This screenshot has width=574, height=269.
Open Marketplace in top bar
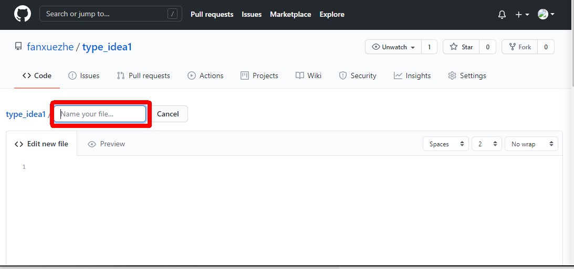(x=290, y=15)
